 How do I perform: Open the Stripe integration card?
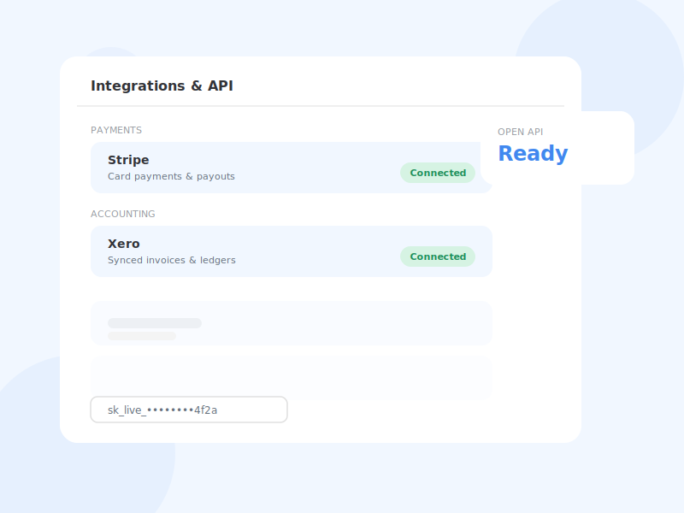[292, 168]
